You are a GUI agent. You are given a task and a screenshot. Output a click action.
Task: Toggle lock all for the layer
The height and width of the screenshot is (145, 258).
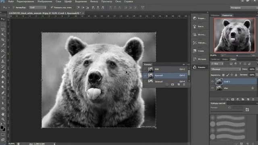(236, 75)
